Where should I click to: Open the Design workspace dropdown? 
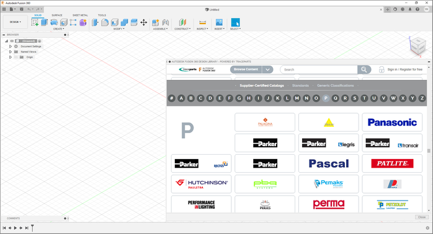pos(16,22)
